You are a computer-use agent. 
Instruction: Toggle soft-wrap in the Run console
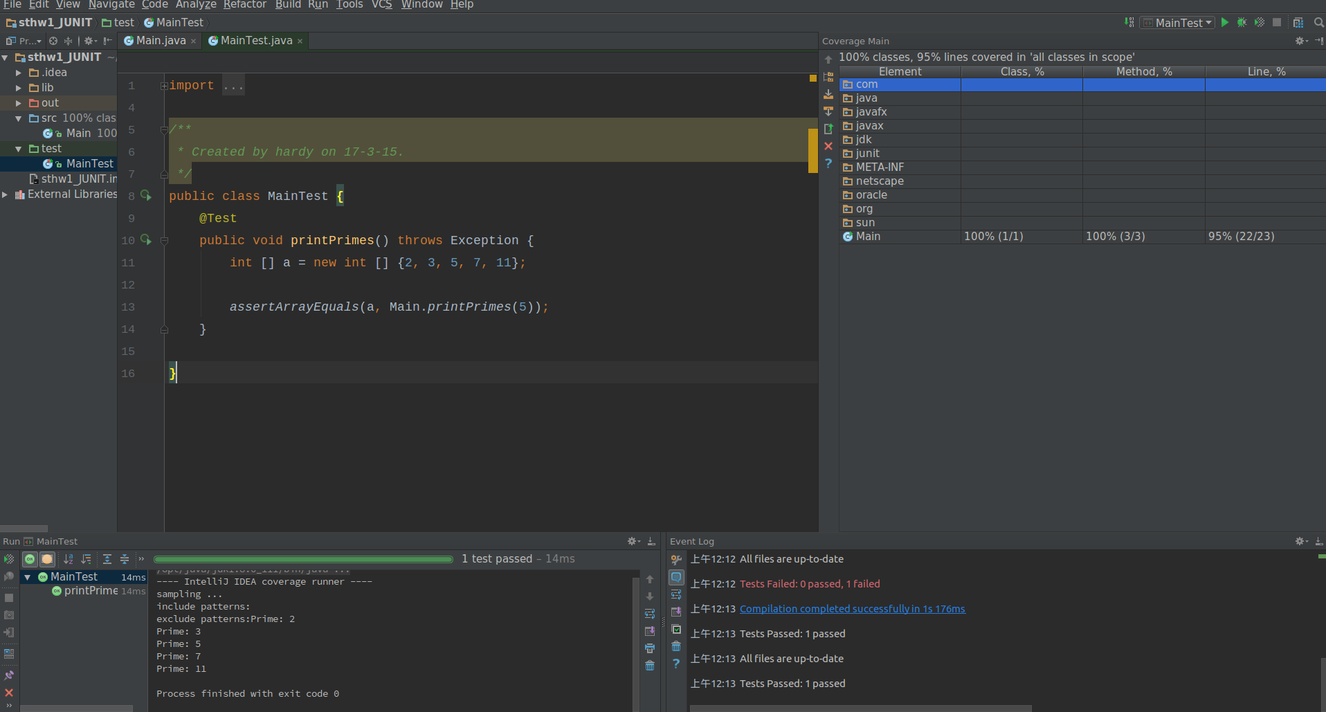pyautogui.click(x=650, y=614)
